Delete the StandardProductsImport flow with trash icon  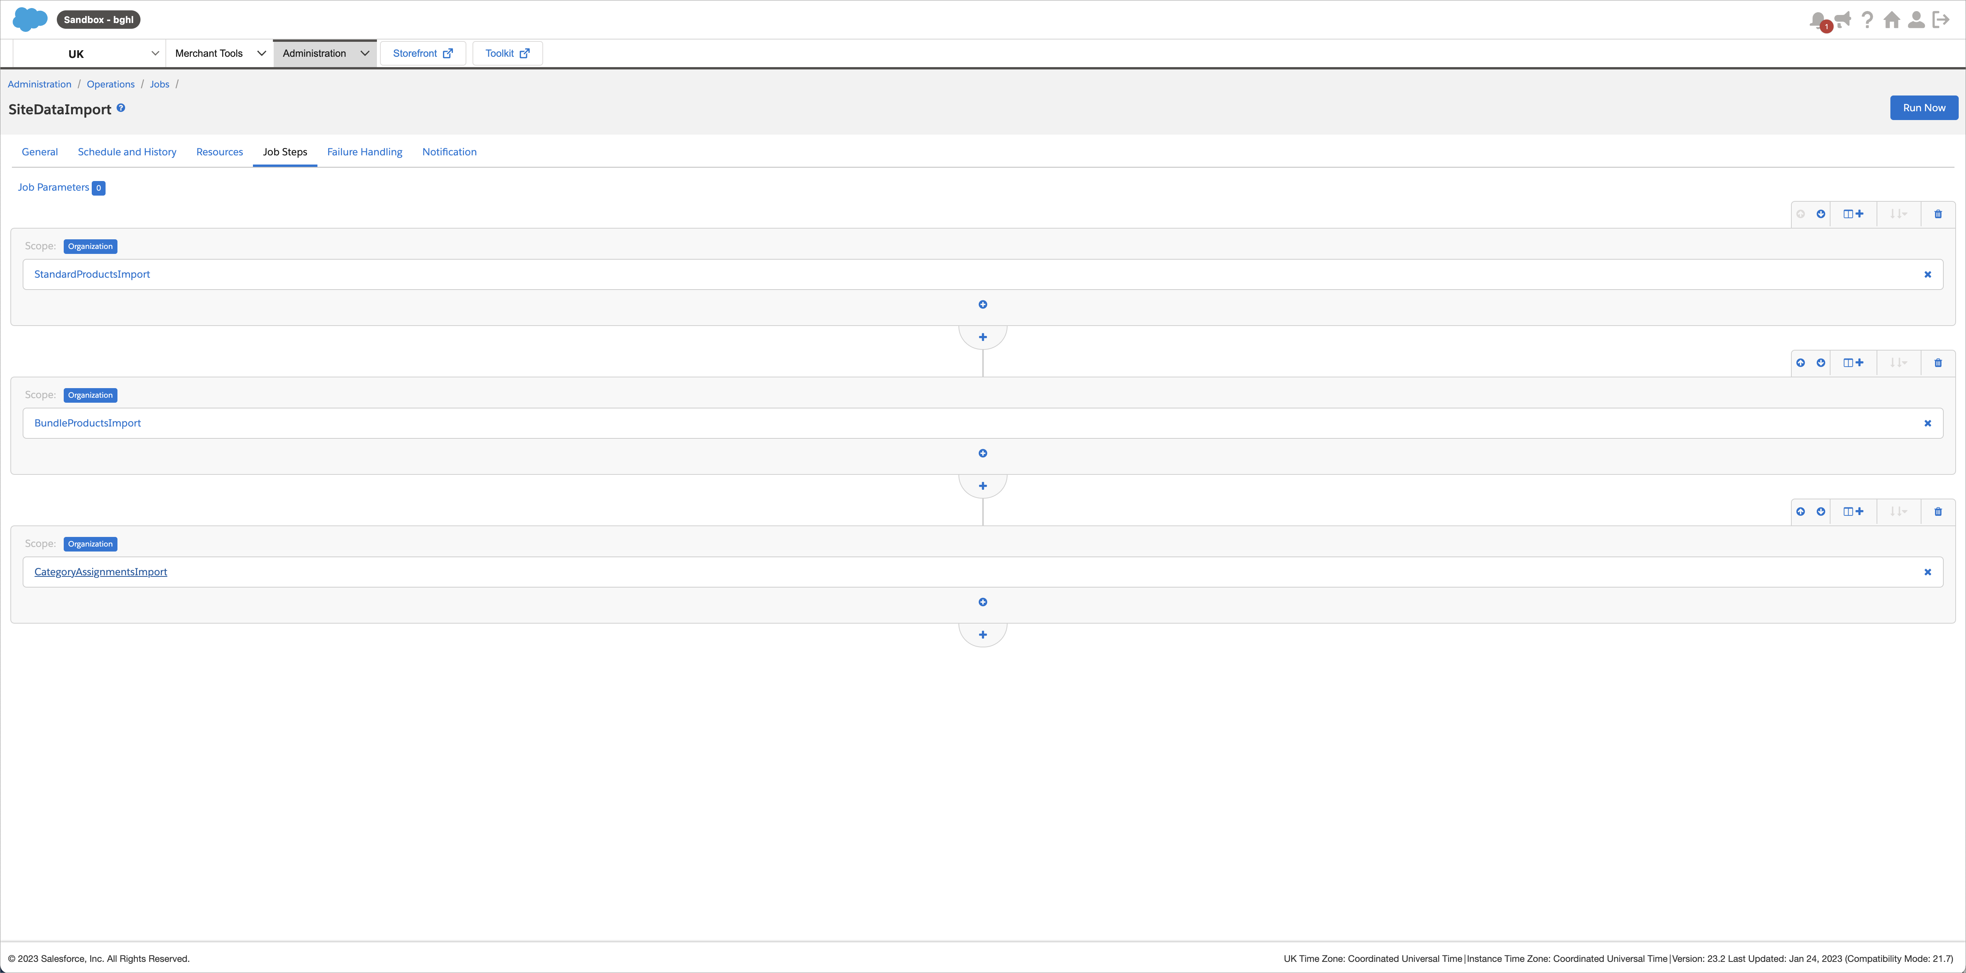point(1938,214)
